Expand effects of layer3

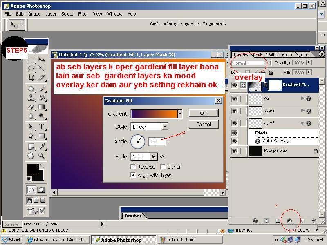pos(302,110)
